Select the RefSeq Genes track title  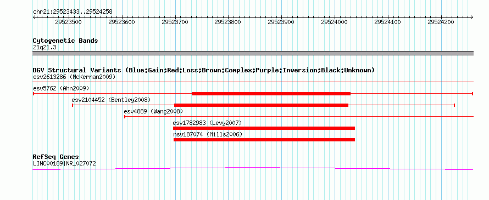pyautogui.click(x=56, y=157)
